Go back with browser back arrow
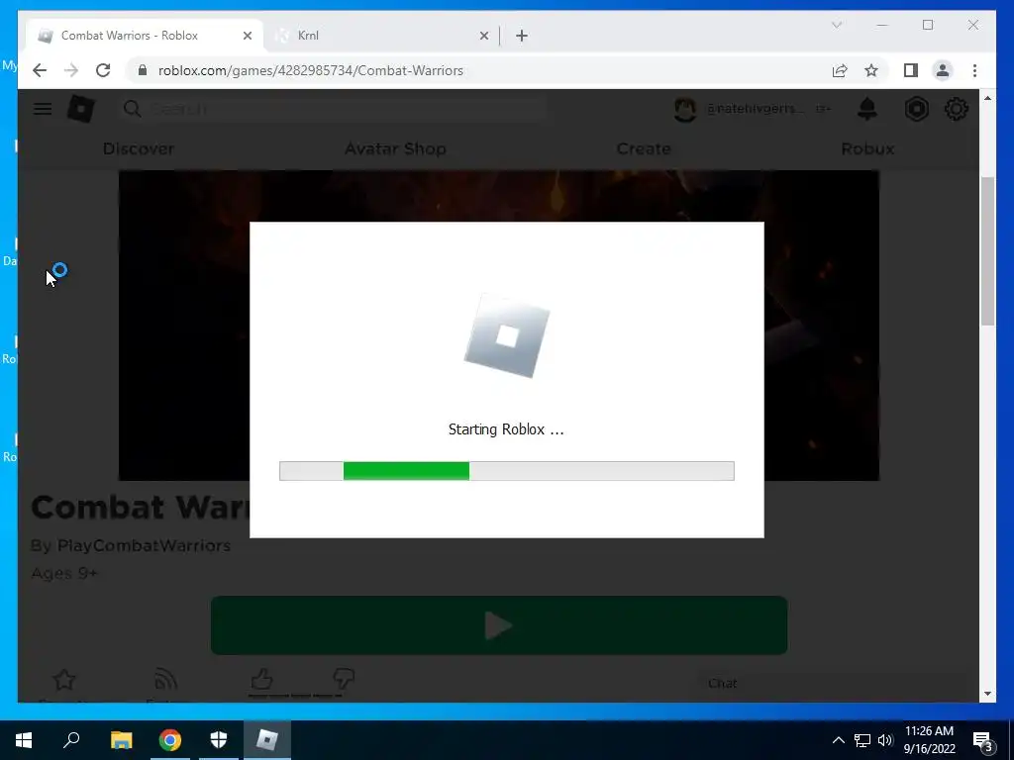1014x760 pixels. pyautogui.click(x=40, y=70)
